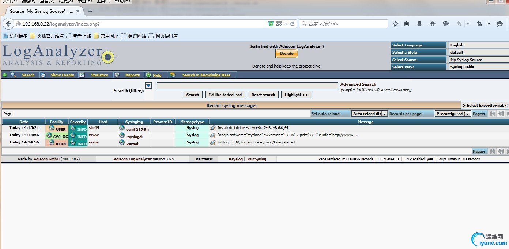Image resolution: width=509 pixels, height=249 pixels.
Task: Click the green shield icon in address bar
Action: 271,24
